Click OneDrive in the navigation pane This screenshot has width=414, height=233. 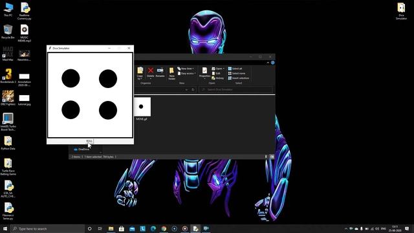pyautogui.click(x=82, y=150)
